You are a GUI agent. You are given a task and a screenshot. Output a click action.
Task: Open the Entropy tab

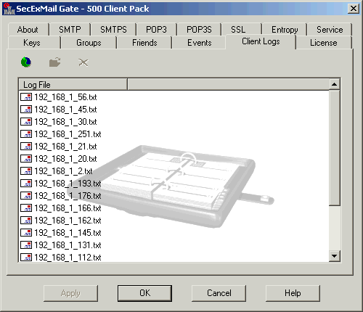point(285,30)
